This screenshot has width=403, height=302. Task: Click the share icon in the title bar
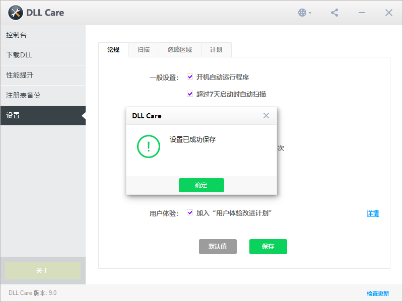click(x=334, y=13)
